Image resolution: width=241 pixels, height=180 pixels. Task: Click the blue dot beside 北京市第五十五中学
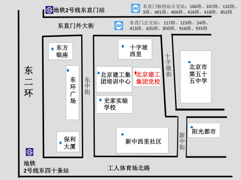[x=189, y=62]
